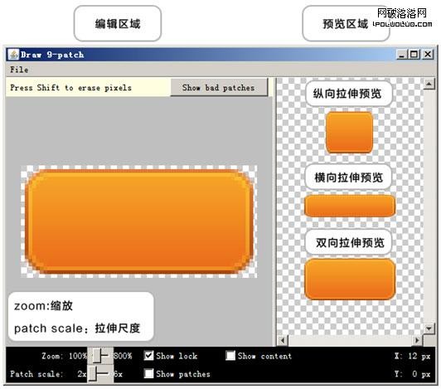Click the vertically stretched preview image

tap(349, 133)
